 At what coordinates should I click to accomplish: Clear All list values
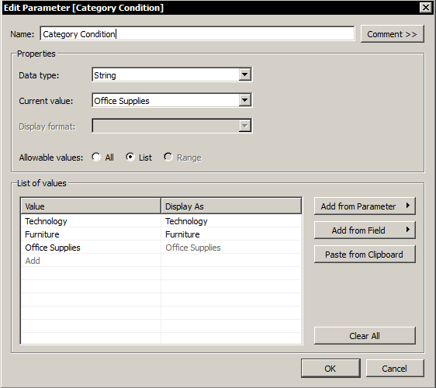click(365, 336)
